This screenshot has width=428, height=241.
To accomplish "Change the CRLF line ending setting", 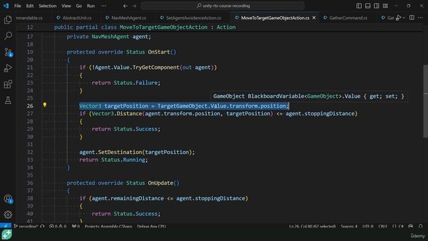I will [x=383, y=226].
